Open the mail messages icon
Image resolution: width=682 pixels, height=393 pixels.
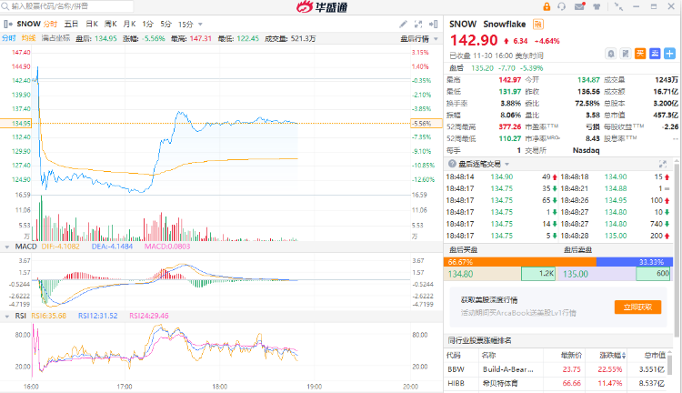coord(577,7)
